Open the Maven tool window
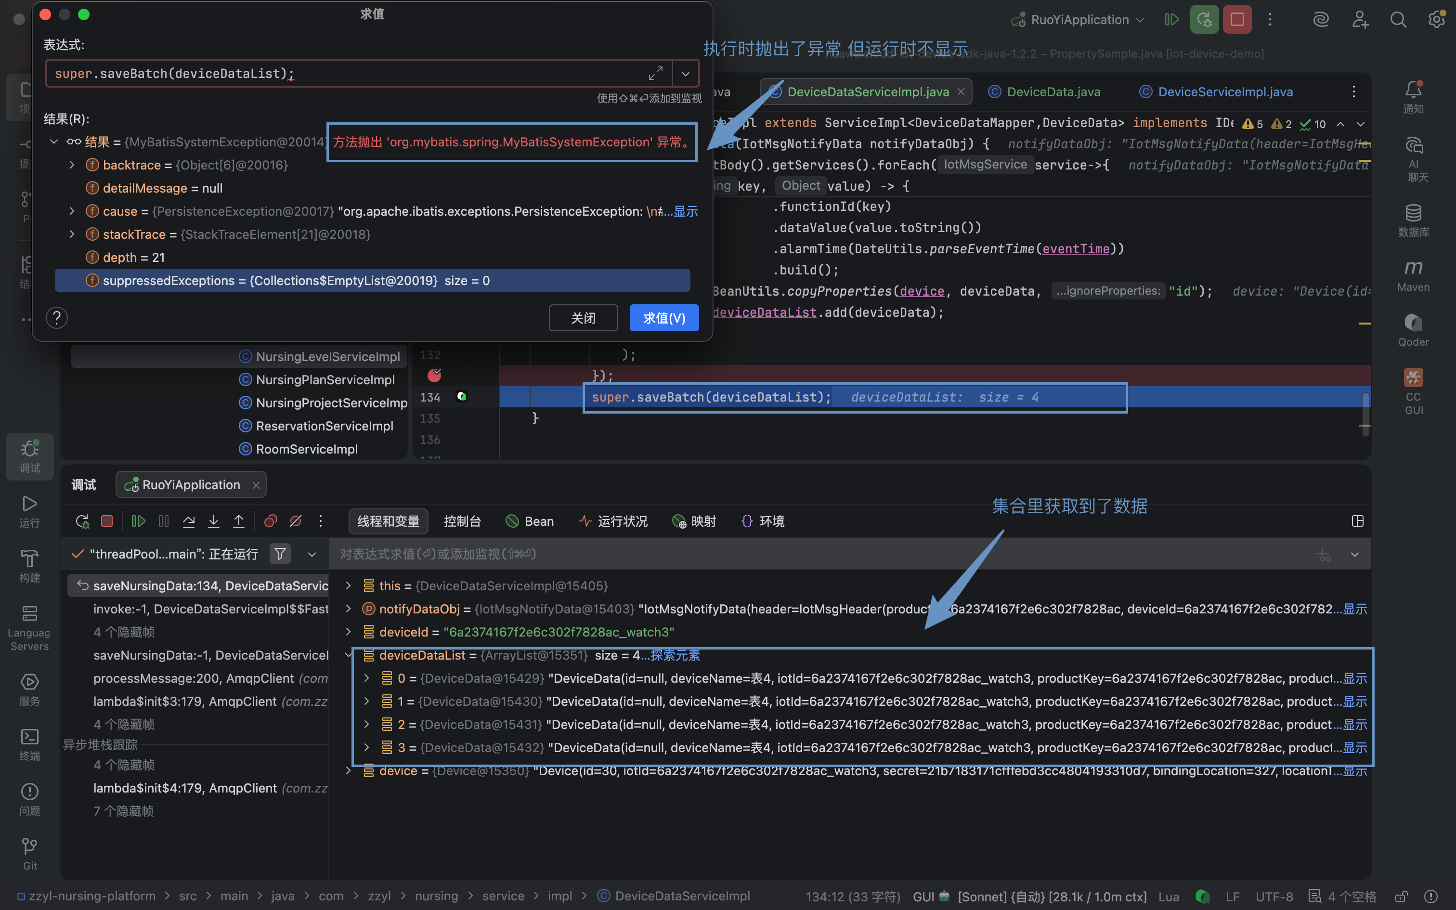The height and width of the screenshot is (910, 1456). (x=1413, y=275)
